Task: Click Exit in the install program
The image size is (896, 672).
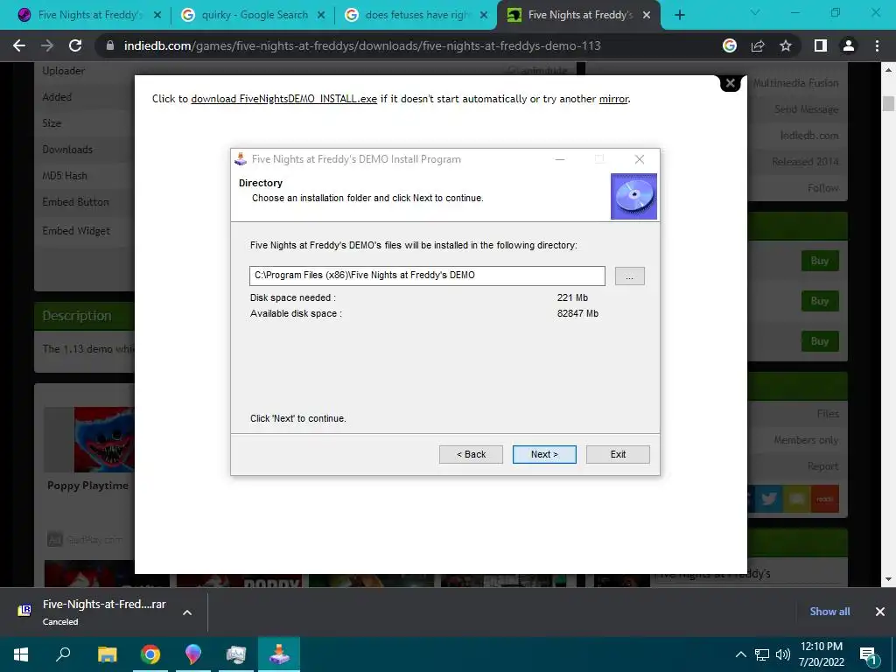Action: coord(618,454)
